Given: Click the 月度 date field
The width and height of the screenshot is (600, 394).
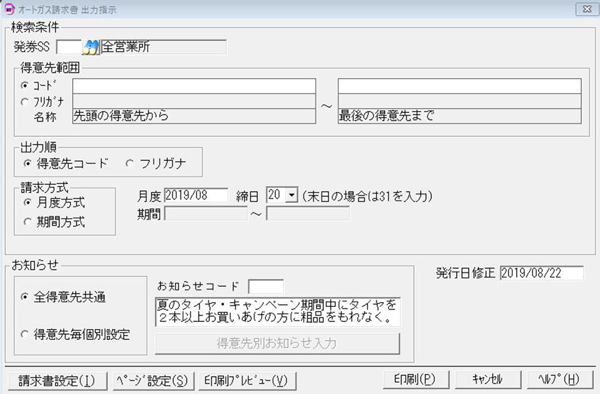Looking at the screenshot, I should pyautogui.click(x=195, y=196).
